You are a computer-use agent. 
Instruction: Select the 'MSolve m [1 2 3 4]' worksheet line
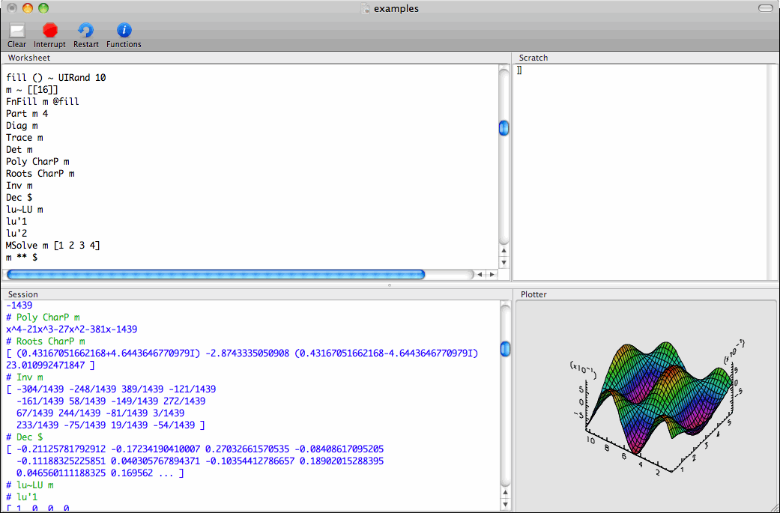(x=53, y=246)
